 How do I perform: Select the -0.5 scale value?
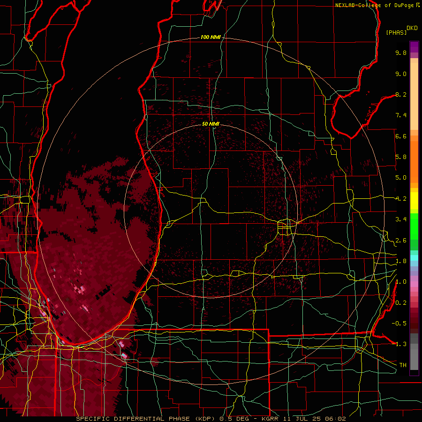point(399,324)
